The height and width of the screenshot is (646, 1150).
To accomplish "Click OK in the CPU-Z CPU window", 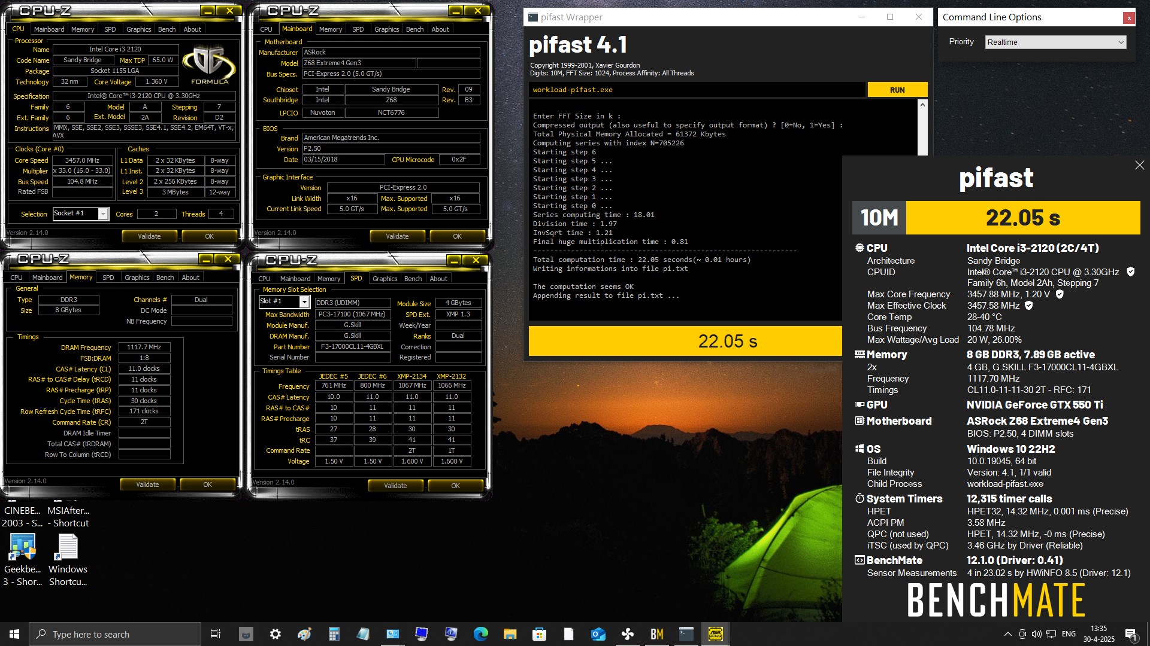I will pyautogui.click(x=209, y=236).
